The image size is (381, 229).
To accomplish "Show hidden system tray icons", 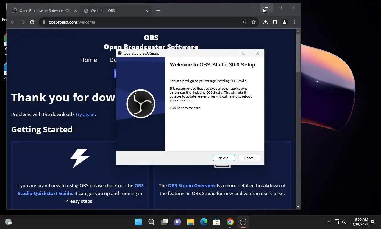I will click(329, 222).
